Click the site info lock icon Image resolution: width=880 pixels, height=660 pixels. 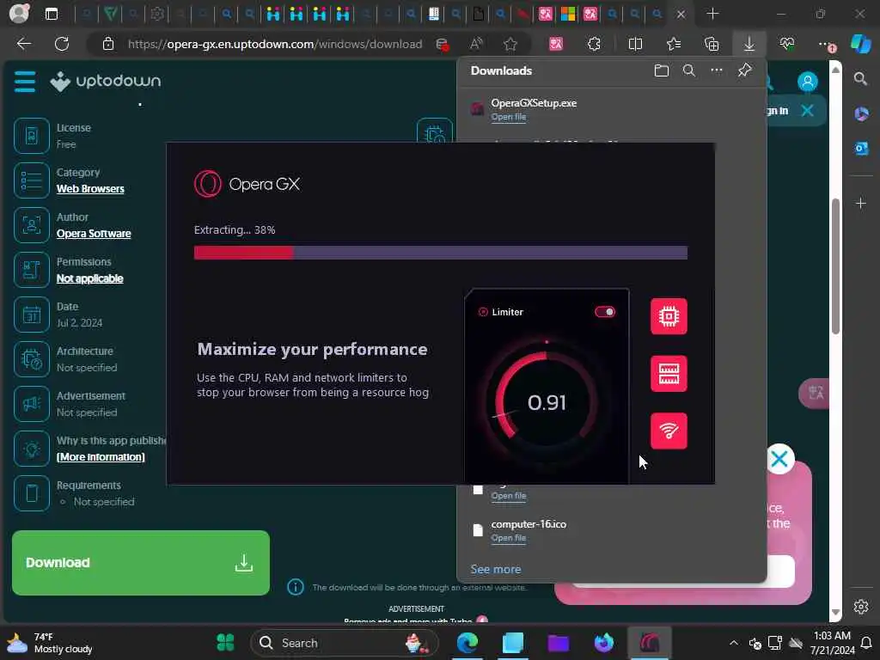point(107,44)
